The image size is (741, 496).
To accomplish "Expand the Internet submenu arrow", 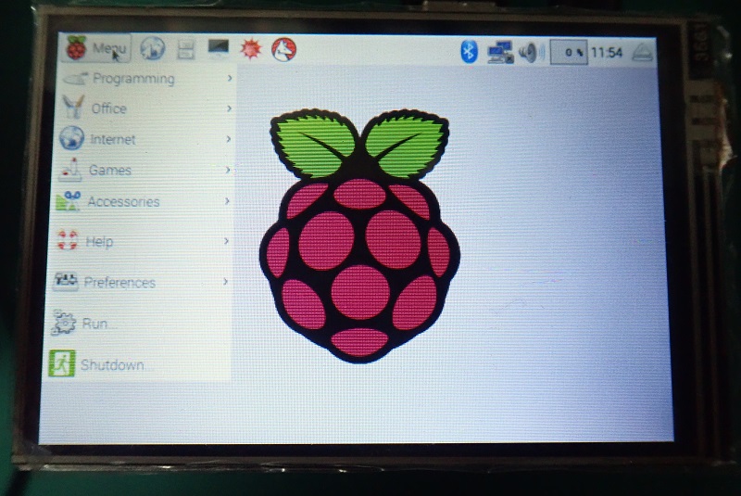I will point(228,138).
